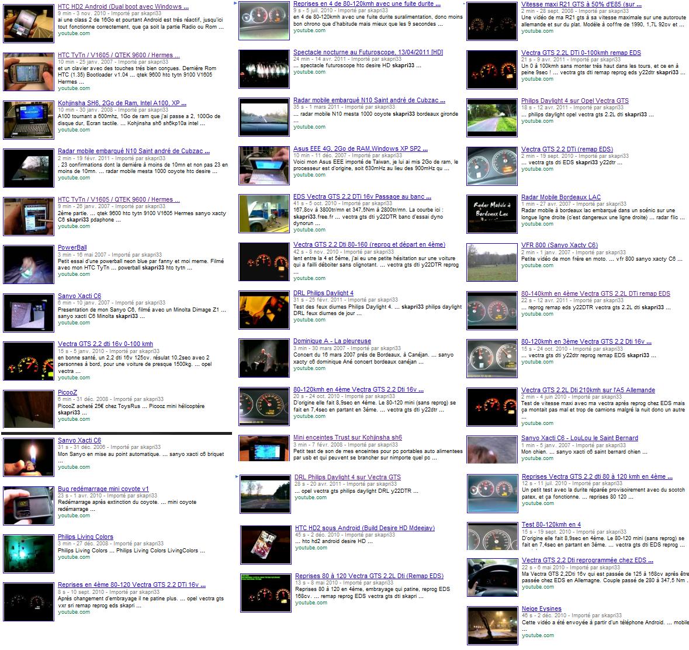
Task: Click 'Radar Mobile Bordeaux LAC' title link
Action: [560, 197]
